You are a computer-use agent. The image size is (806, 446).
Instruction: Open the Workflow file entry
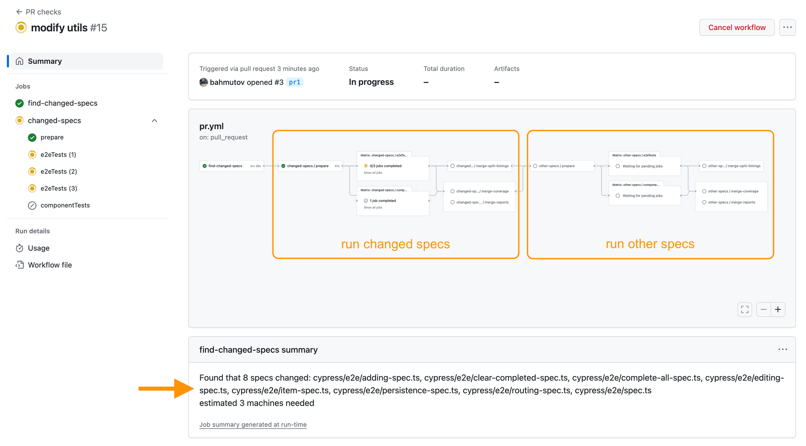coord(50,265)
